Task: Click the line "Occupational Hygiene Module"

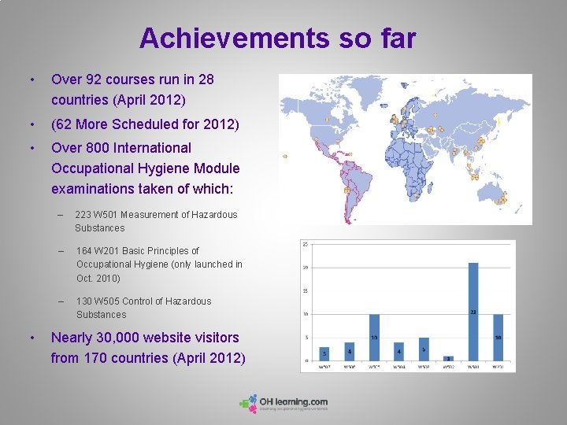Action: click(146, 168)
